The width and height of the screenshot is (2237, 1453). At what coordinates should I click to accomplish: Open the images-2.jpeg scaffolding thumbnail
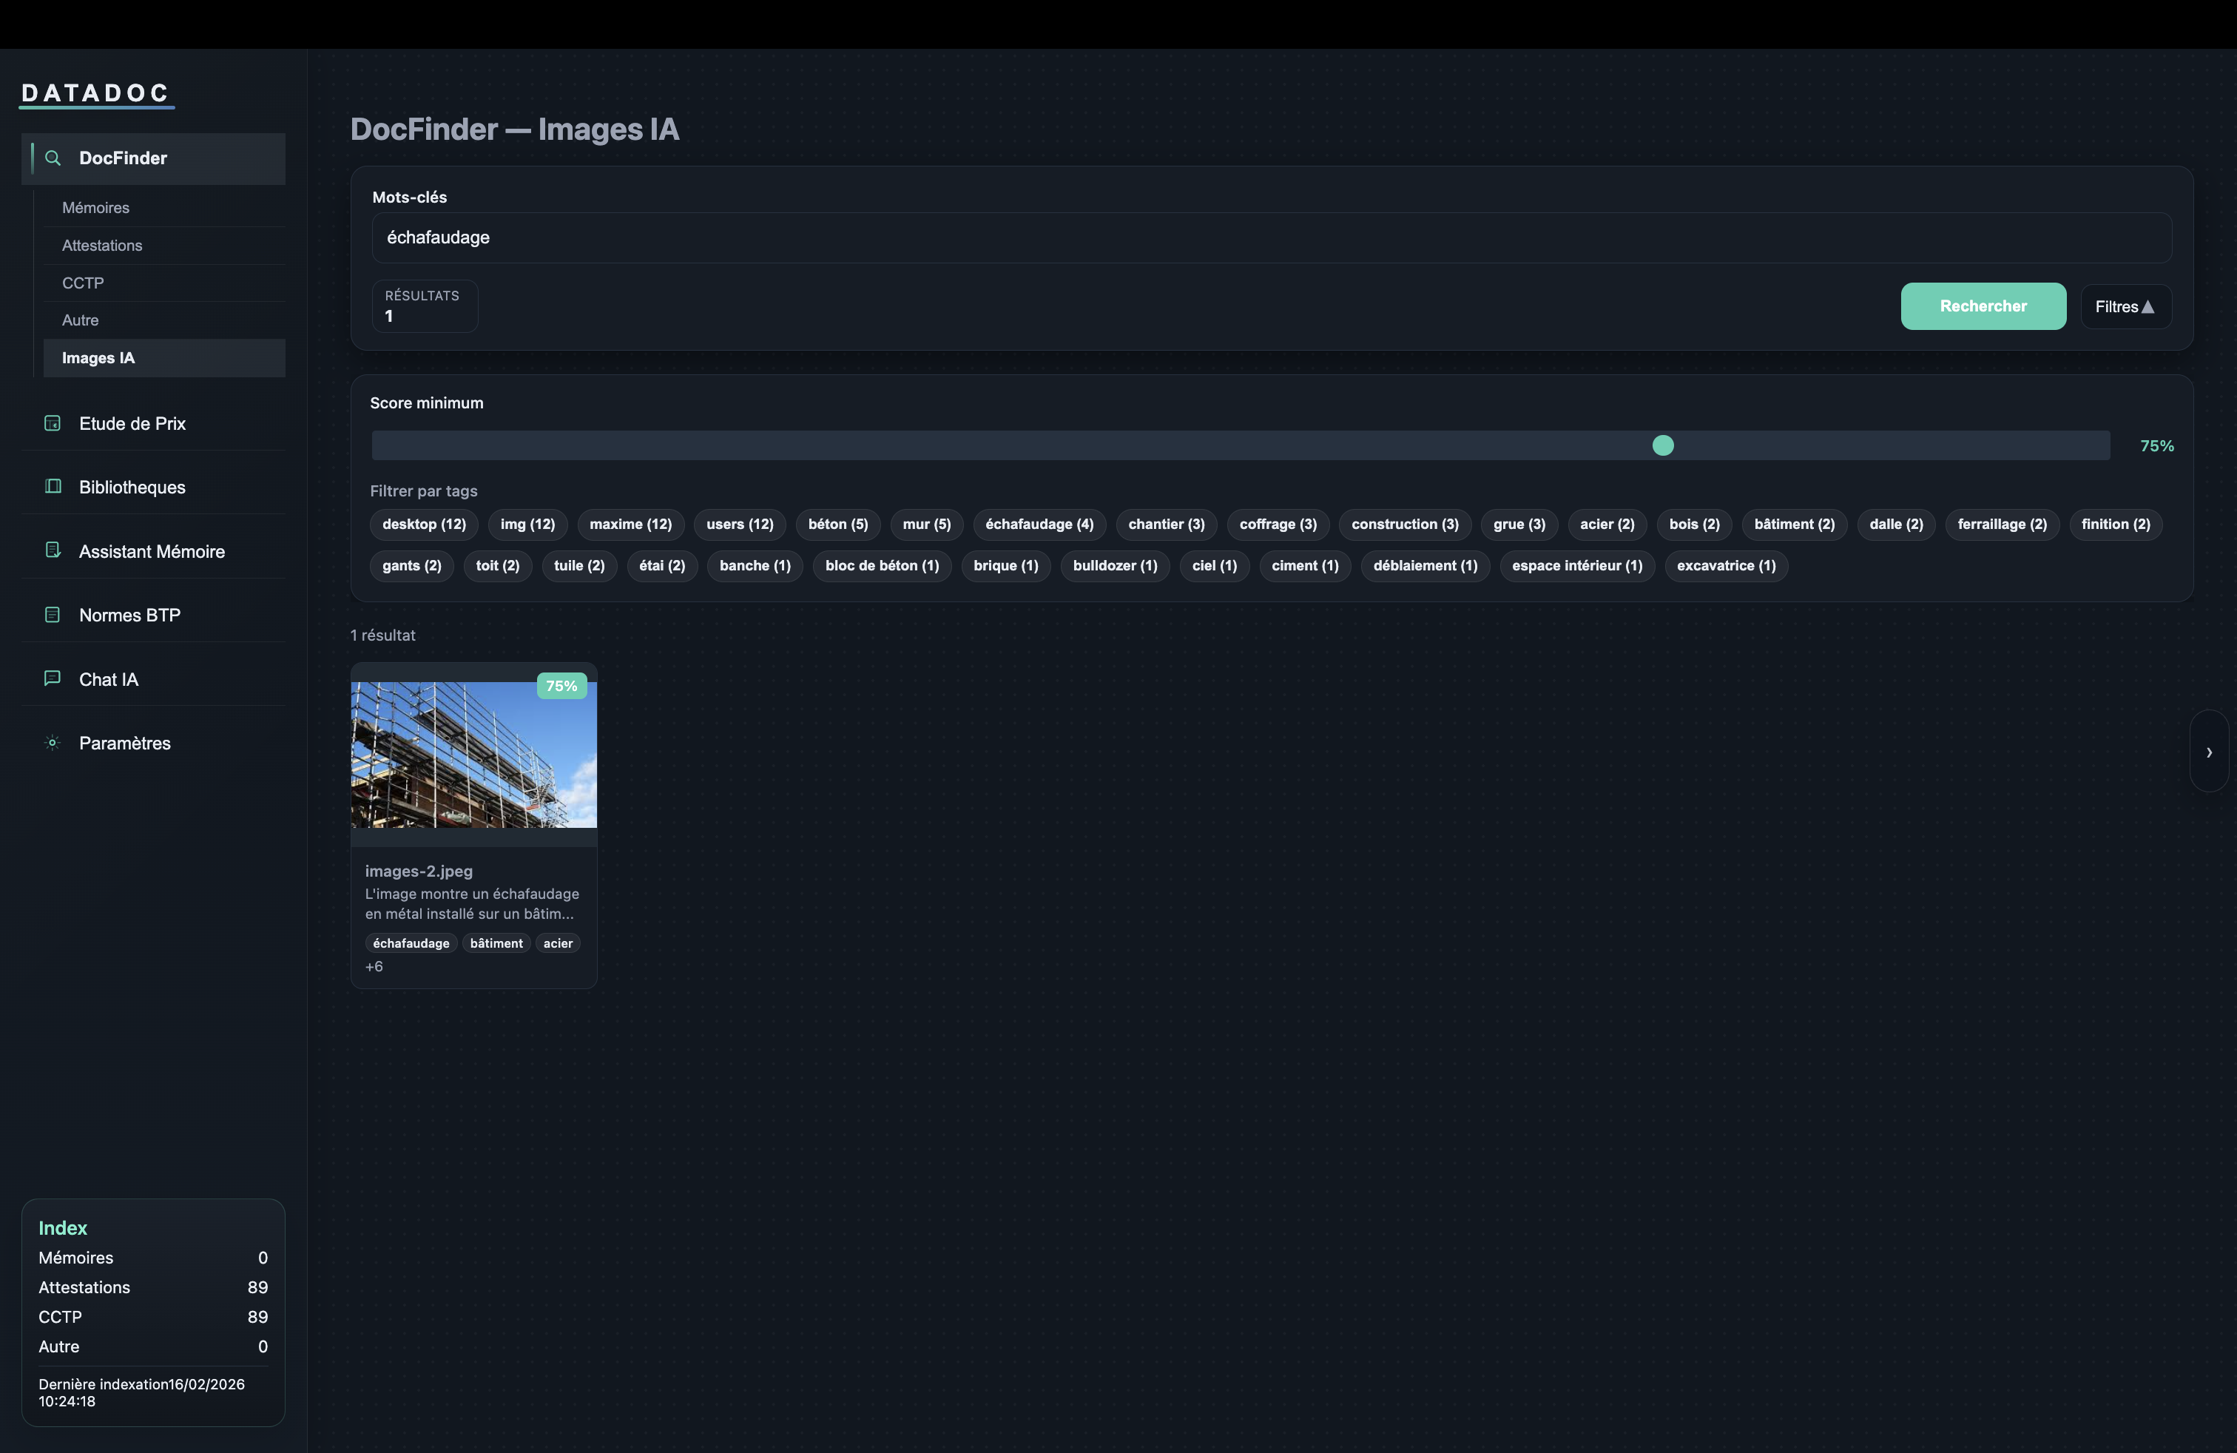(x=473, y=755)
